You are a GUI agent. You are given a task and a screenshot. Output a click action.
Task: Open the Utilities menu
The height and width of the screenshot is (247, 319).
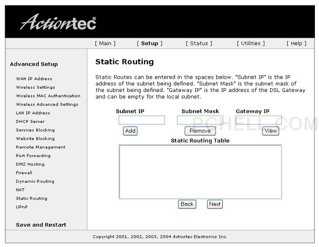point(251,44)
